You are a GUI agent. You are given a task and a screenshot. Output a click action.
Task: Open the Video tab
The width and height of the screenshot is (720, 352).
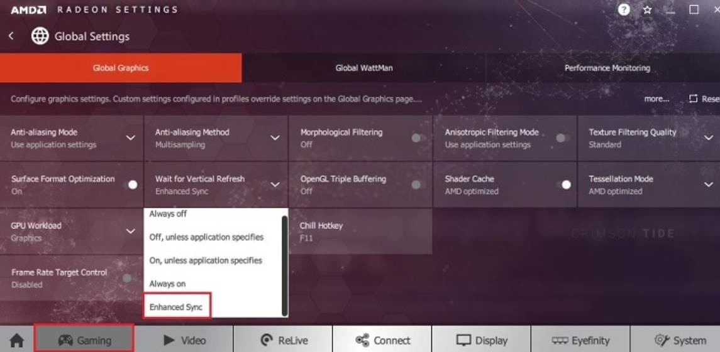coord(184,339)
